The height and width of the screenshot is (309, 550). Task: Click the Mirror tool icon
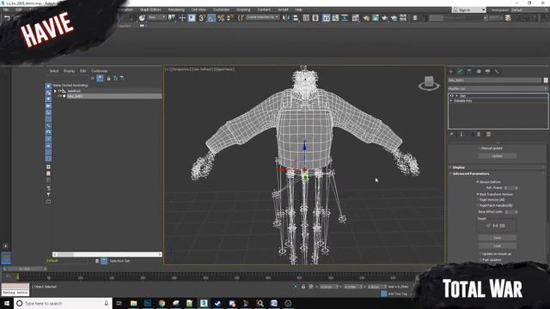click(286, 17)
